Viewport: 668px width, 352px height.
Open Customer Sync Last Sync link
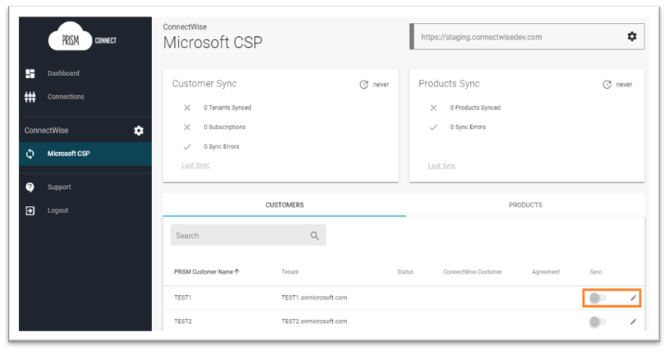196,165
